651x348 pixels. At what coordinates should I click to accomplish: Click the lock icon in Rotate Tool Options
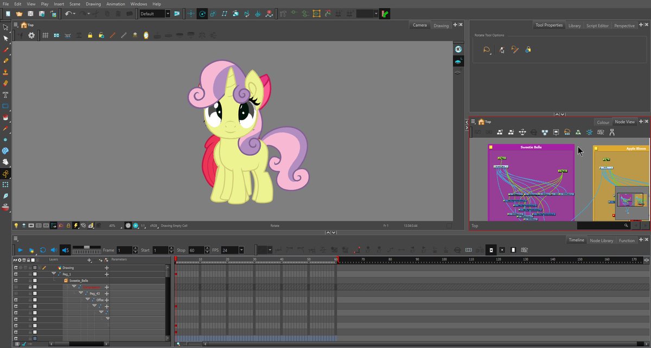click(528, 49)
